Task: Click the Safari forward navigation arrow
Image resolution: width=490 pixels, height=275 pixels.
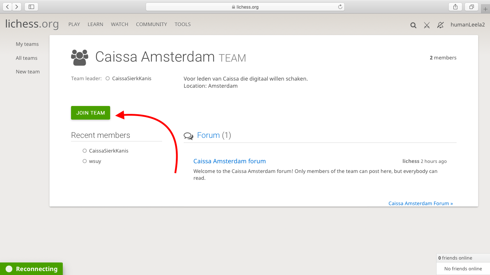Action: [x=17, y=6]
